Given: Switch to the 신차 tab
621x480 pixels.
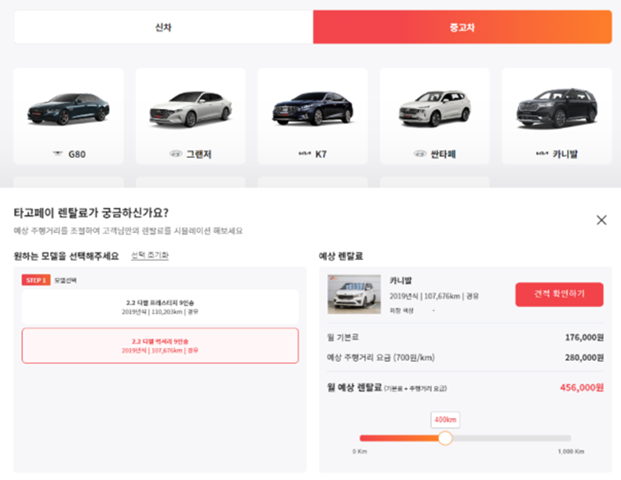Looking at the screenshot, I should click(164, 27).
